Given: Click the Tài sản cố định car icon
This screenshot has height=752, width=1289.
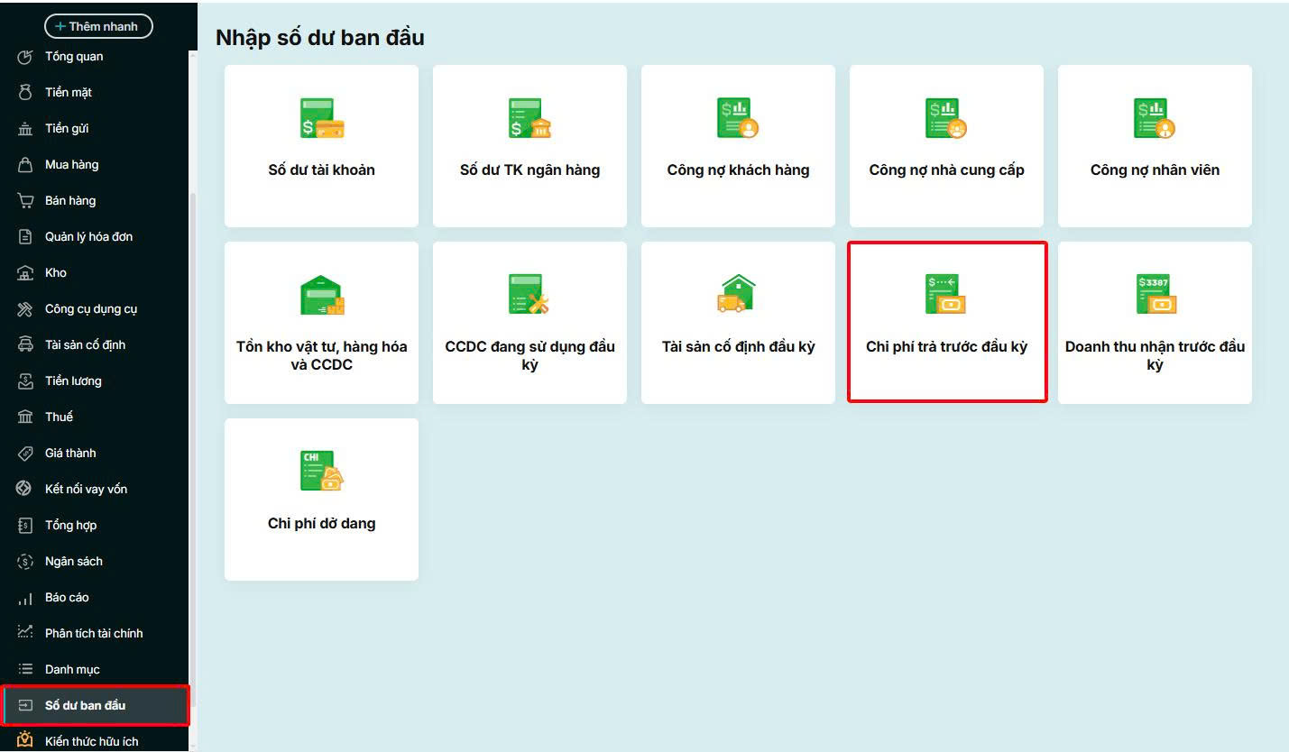Looking at the screenshot, I should coord(25,345).
